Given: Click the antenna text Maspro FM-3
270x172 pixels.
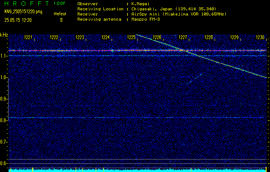Looking at the screenshot, I should coord(146,19).
